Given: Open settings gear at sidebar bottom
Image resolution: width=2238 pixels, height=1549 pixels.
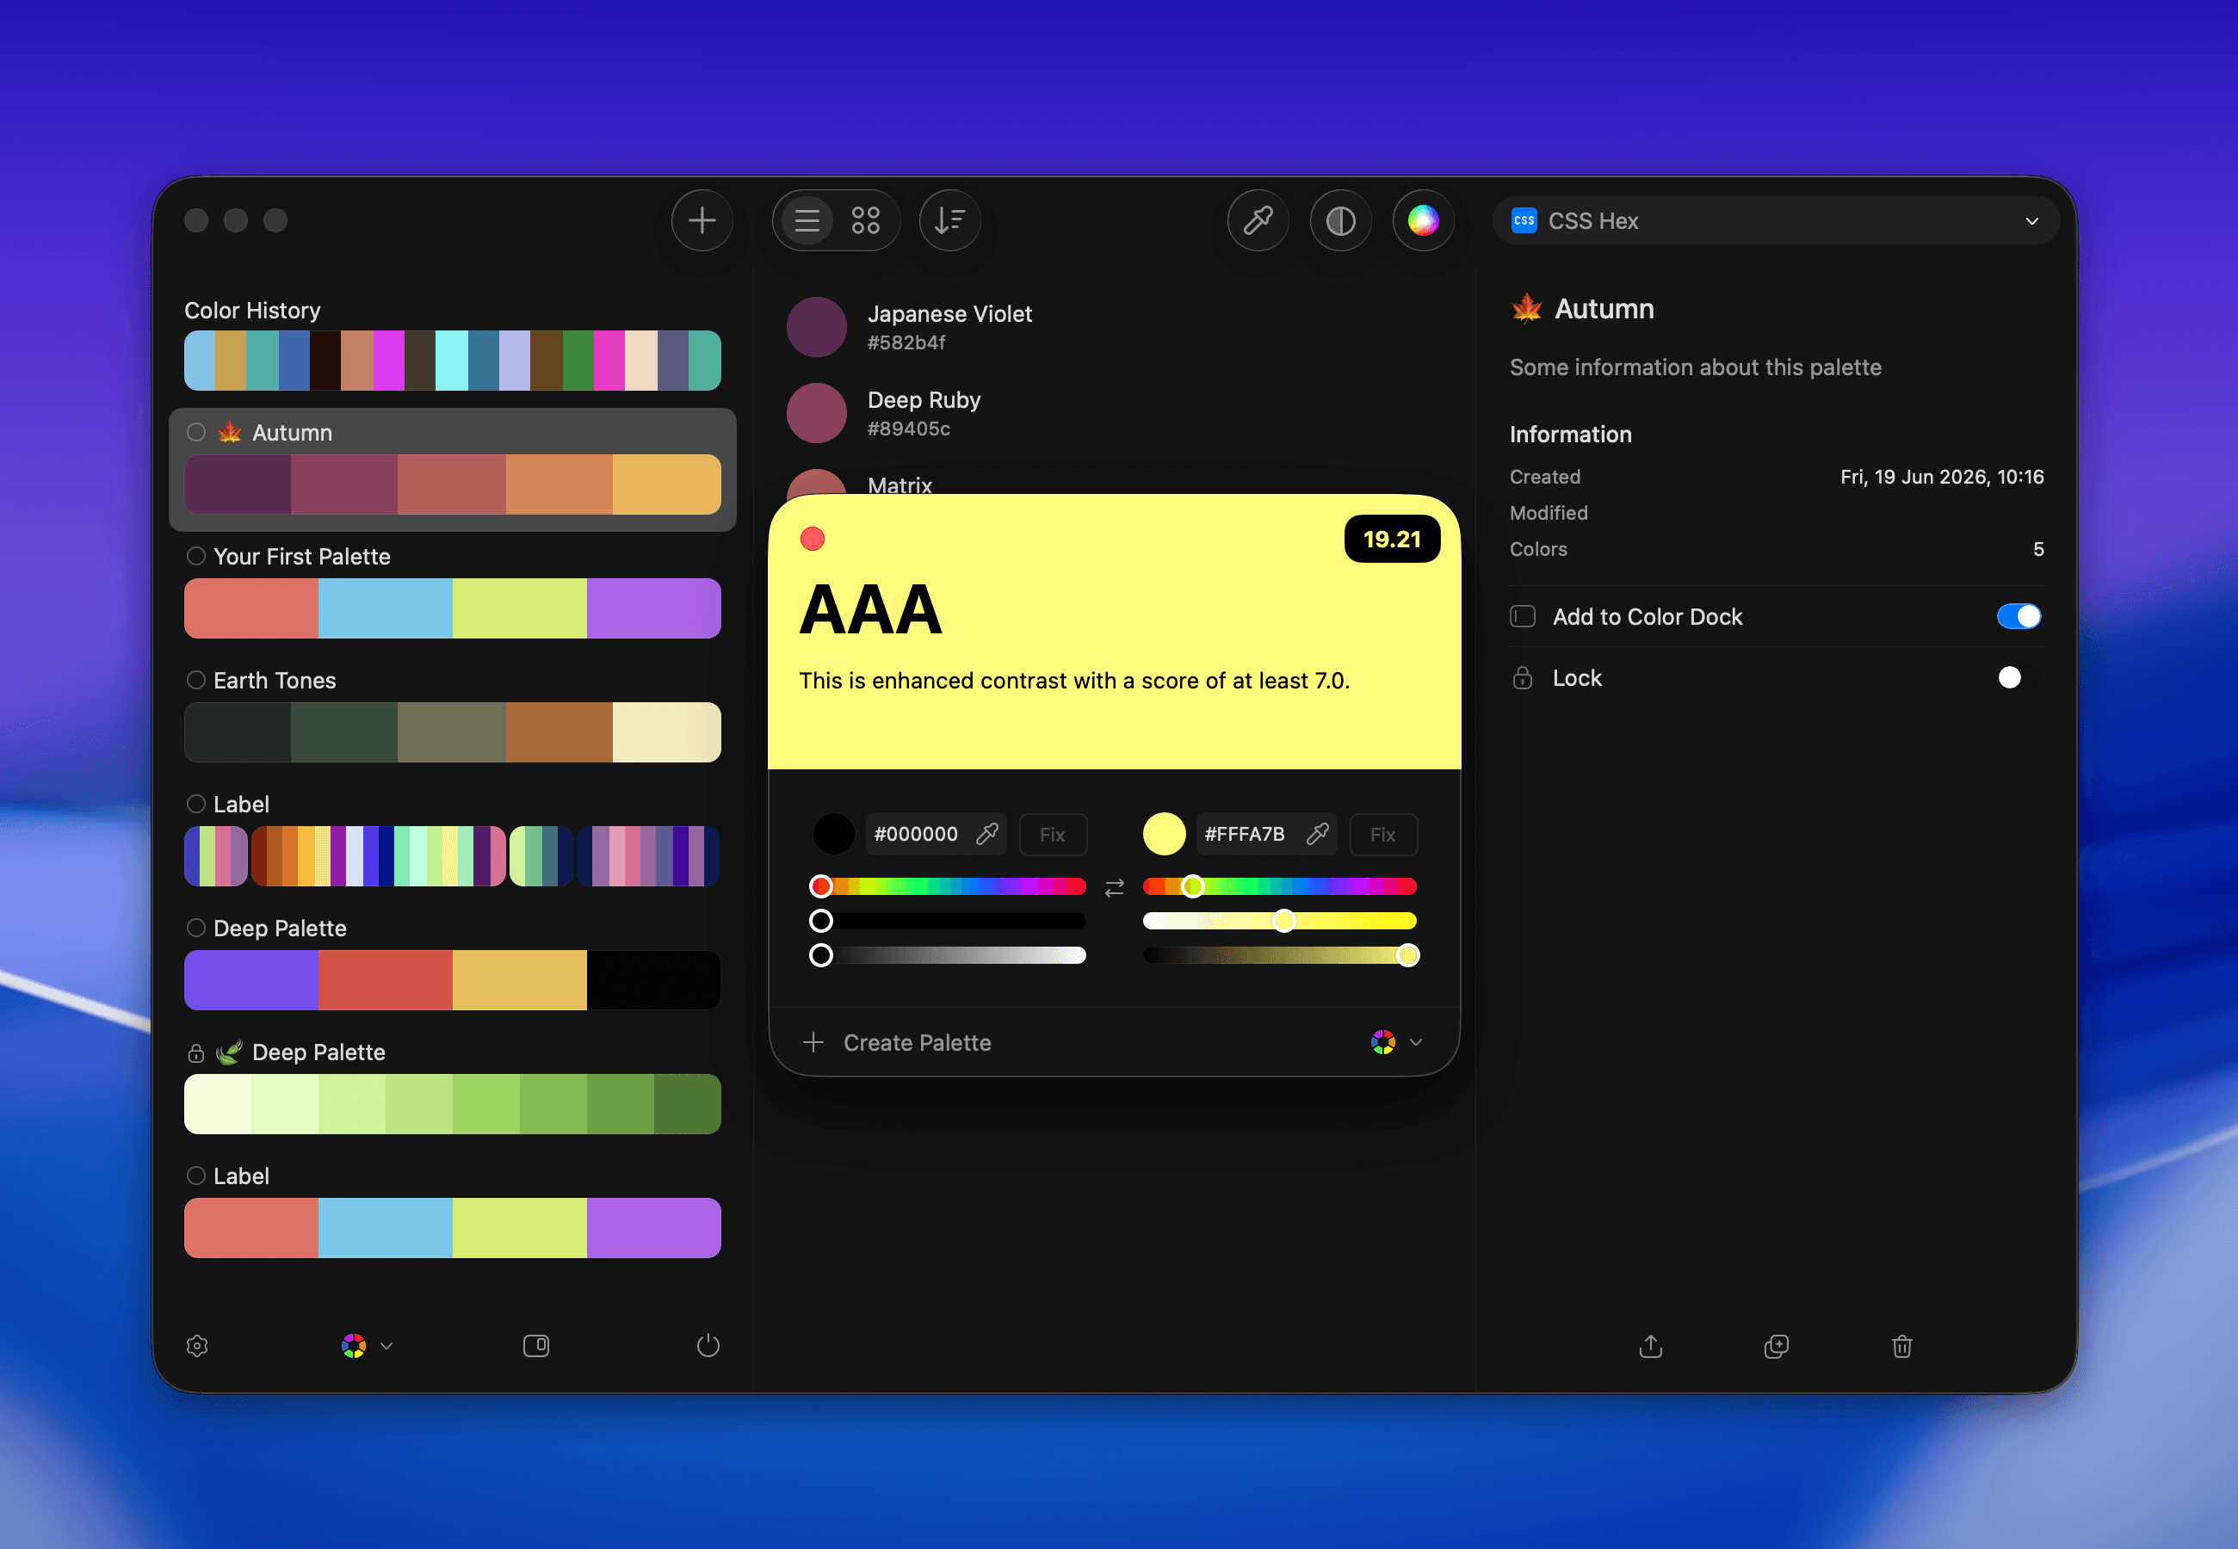Looking at the screenshot, I should (x=197, y=1345).
